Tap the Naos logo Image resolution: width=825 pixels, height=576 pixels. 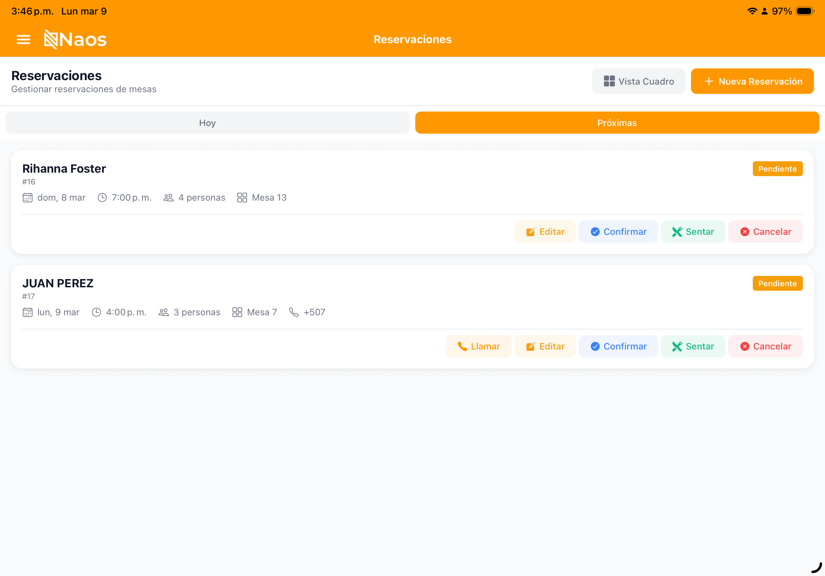pos(75,39)
